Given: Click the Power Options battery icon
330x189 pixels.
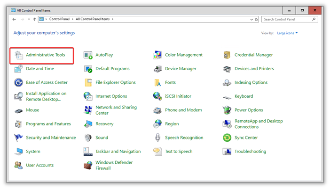Looking at the screenshot, I should [227, 110].
